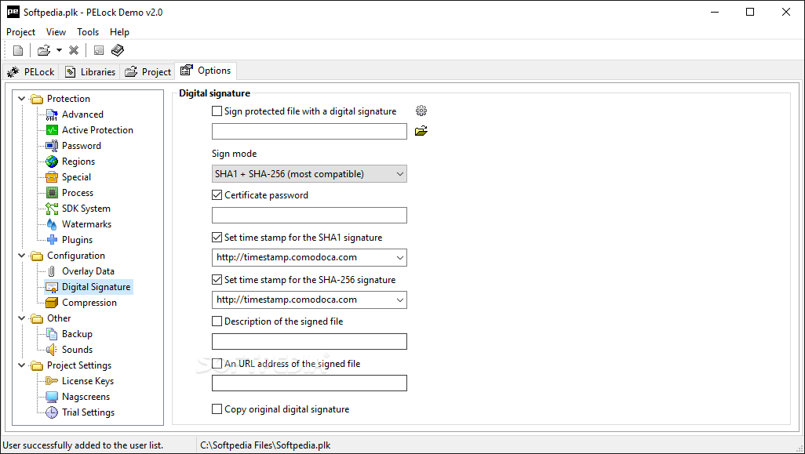This screenshot has width=805, height=454.
Task: Select the Project Settings folder label
Action: (79, 365)
